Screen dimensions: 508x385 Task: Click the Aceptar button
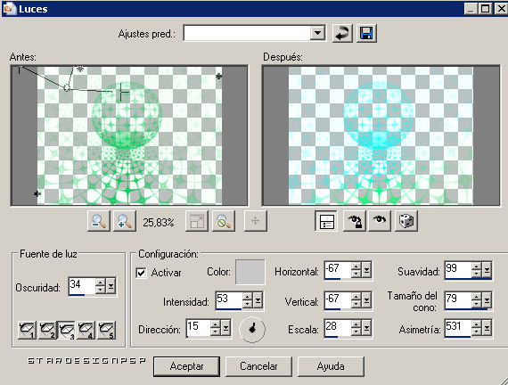coord(186,366)
